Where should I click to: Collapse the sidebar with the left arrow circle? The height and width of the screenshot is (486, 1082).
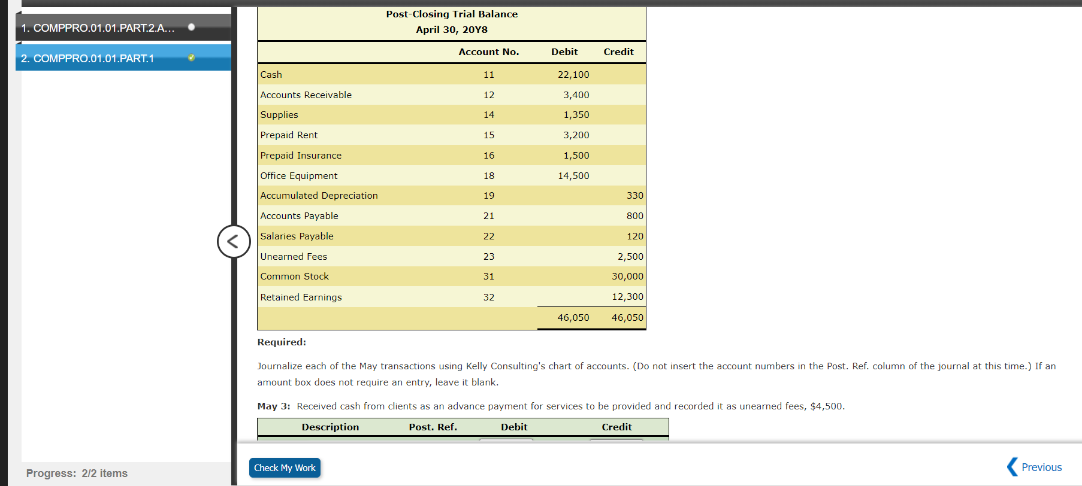234,242
